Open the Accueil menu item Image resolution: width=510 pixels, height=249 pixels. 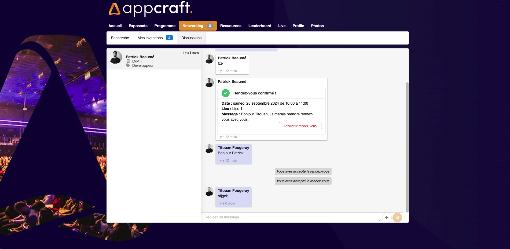(115, 26)
